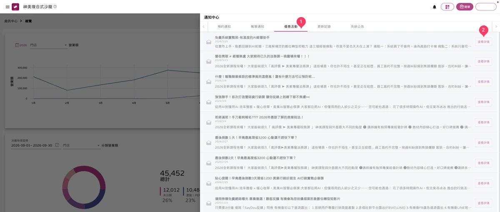View details of 即將滿班 notice
This screenshot has width=500, height=212.
point(483,122)
